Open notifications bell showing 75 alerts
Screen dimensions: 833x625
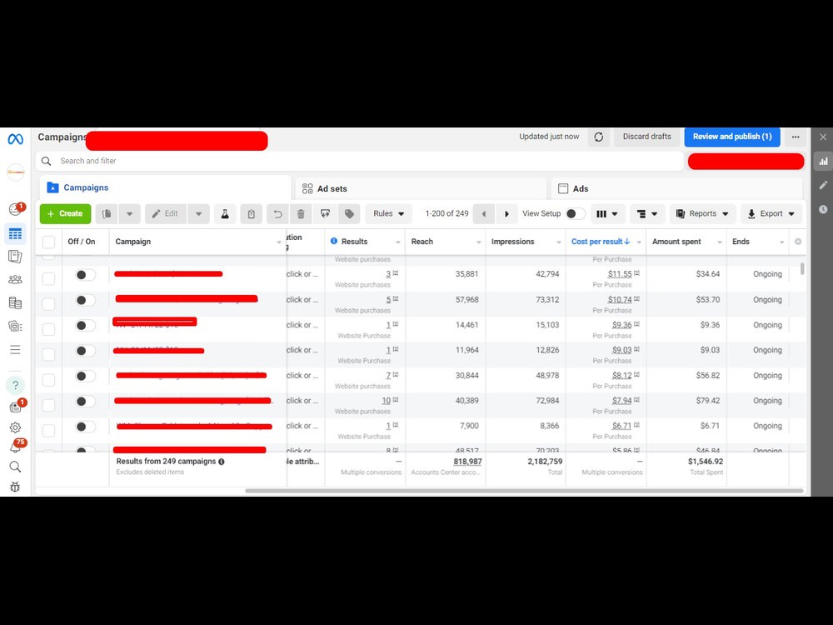click(x=16, y=447)
